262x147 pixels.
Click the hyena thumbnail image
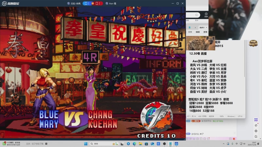click(200, 43)
